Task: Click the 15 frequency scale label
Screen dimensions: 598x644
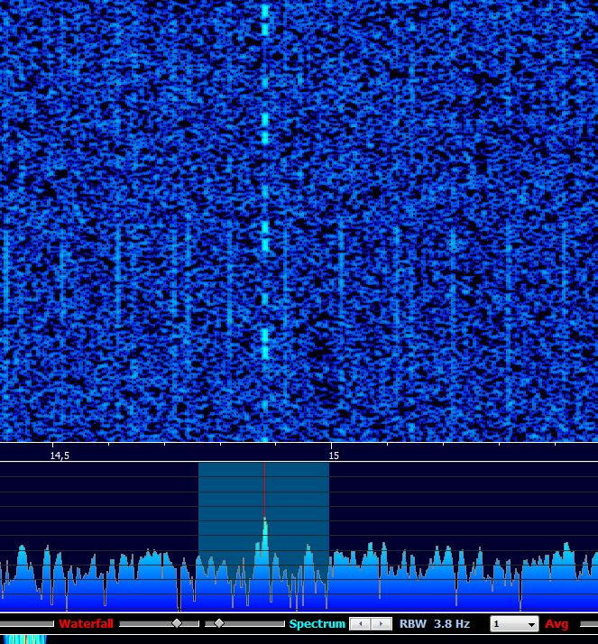Action: pyautogui.click(x=334, y=455)
